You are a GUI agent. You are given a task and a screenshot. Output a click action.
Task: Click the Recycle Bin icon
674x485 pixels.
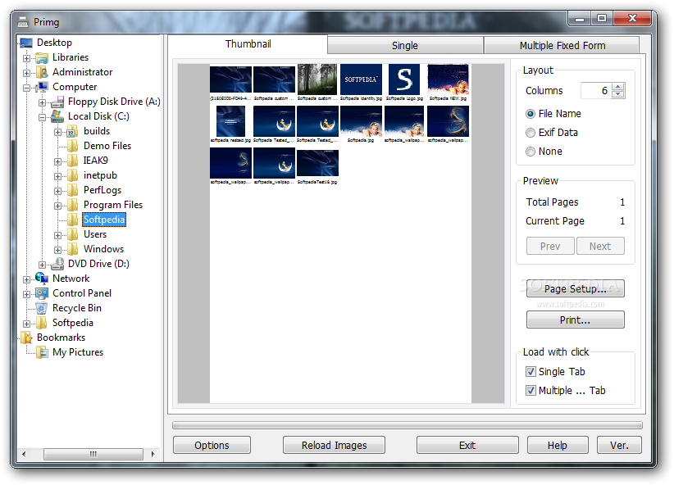(x=42, y=308)
